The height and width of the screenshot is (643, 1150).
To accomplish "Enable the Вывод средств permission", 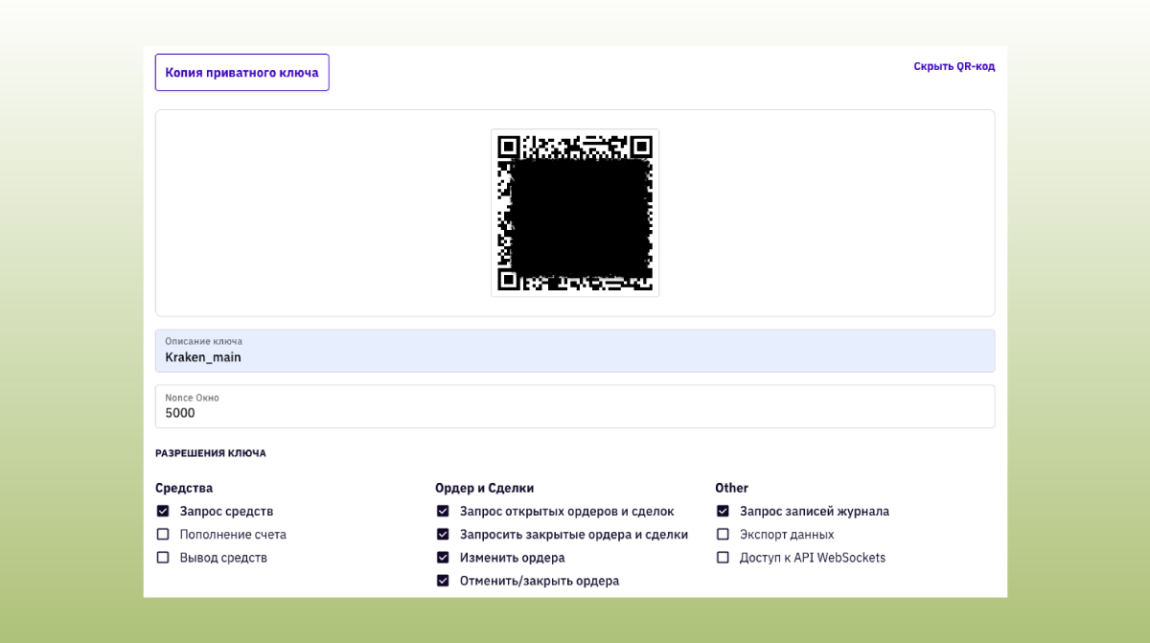I will (x=163, y=557).
